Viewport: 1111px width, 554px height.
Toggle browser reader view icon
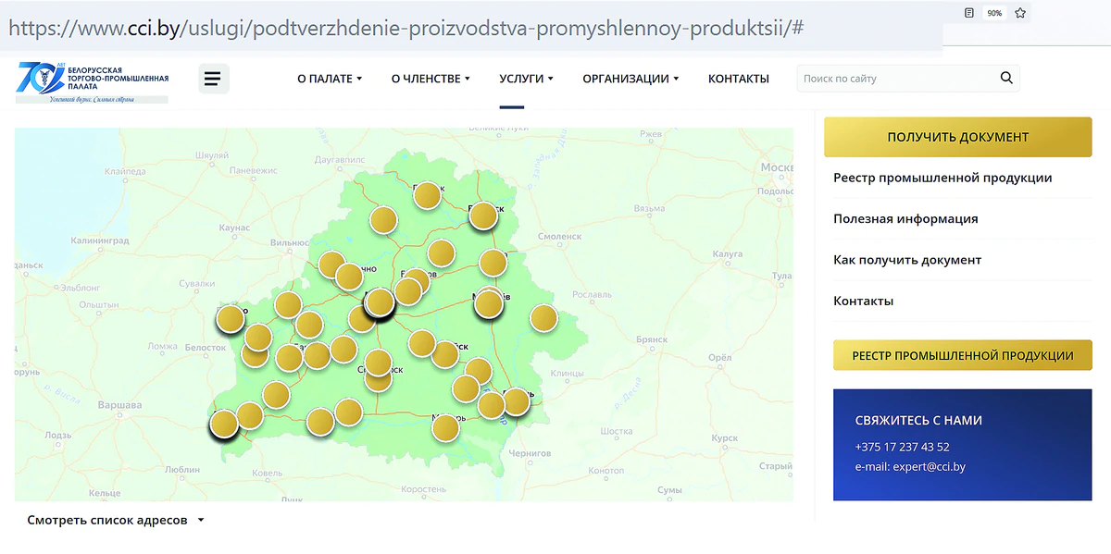coord(968,13)
